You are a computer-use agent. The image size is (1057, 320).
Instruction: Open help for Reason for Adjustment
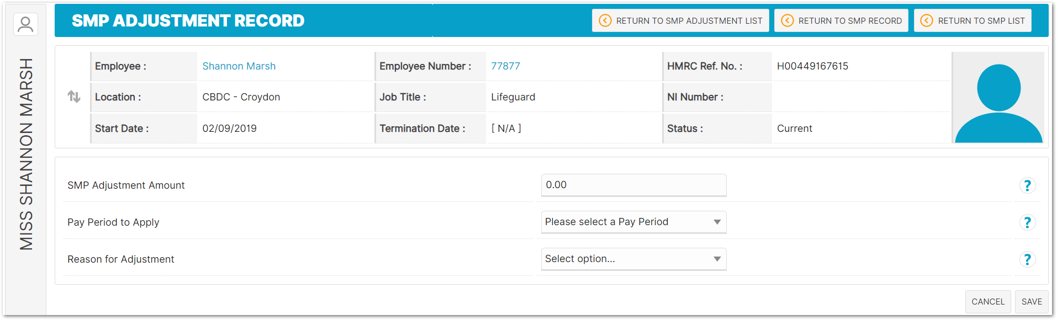1027,260
